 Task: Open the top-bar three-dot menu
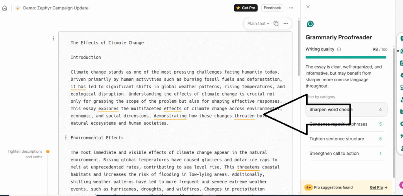[x=291, y=8]
